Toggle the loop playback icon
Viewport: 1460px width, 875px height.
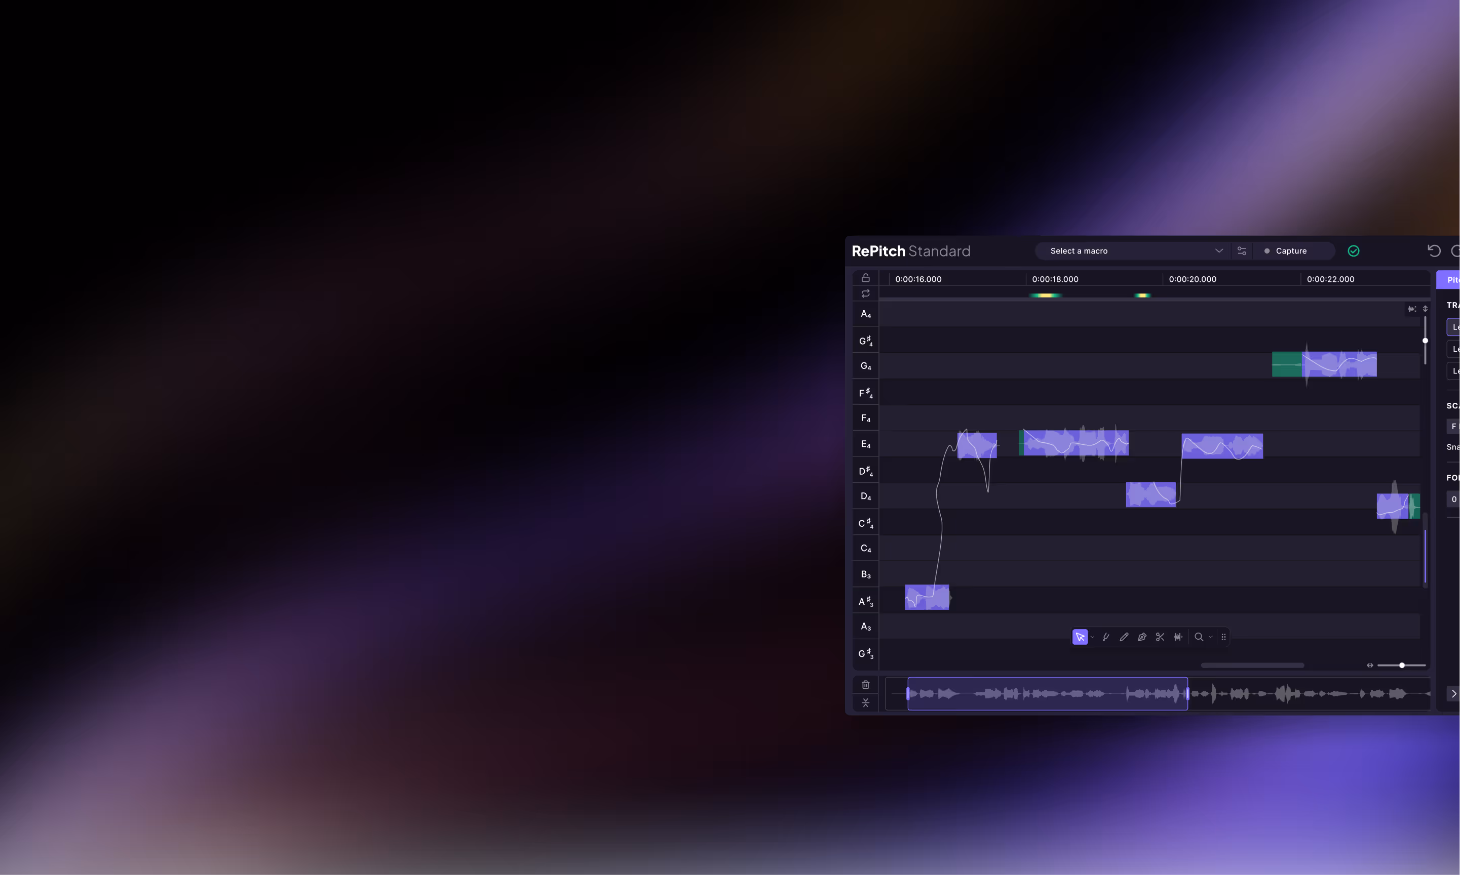click(x=865, y=294)
